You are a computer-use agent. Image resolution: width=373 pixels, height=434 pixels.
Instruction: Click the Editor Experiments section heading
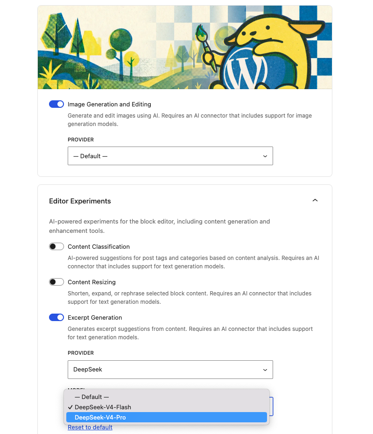click(80, 201)
